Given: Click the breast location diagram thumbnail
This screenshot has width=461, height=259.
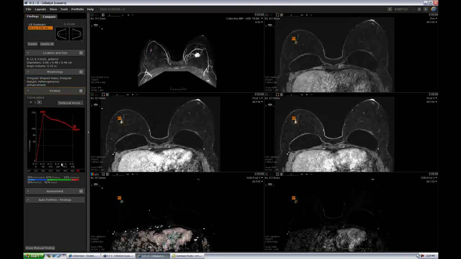Looking at the screenshot, I should coord(69,34).
